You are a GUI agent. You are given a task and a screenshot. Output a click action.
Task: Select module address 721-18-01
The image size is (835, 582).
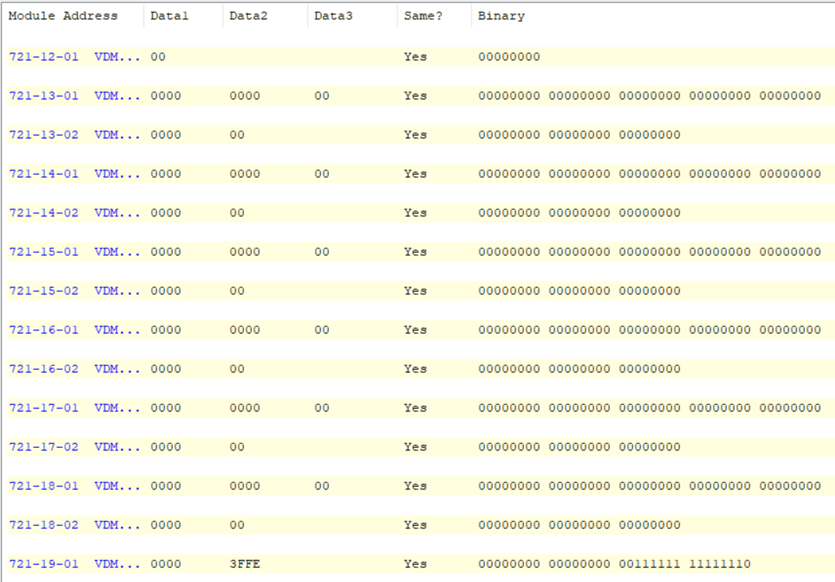pos(44,486)
